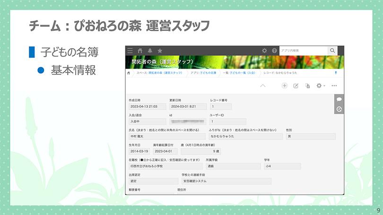Open notifications bell
The width and height of the screenshot is (383, 215).
click(150, 51)
